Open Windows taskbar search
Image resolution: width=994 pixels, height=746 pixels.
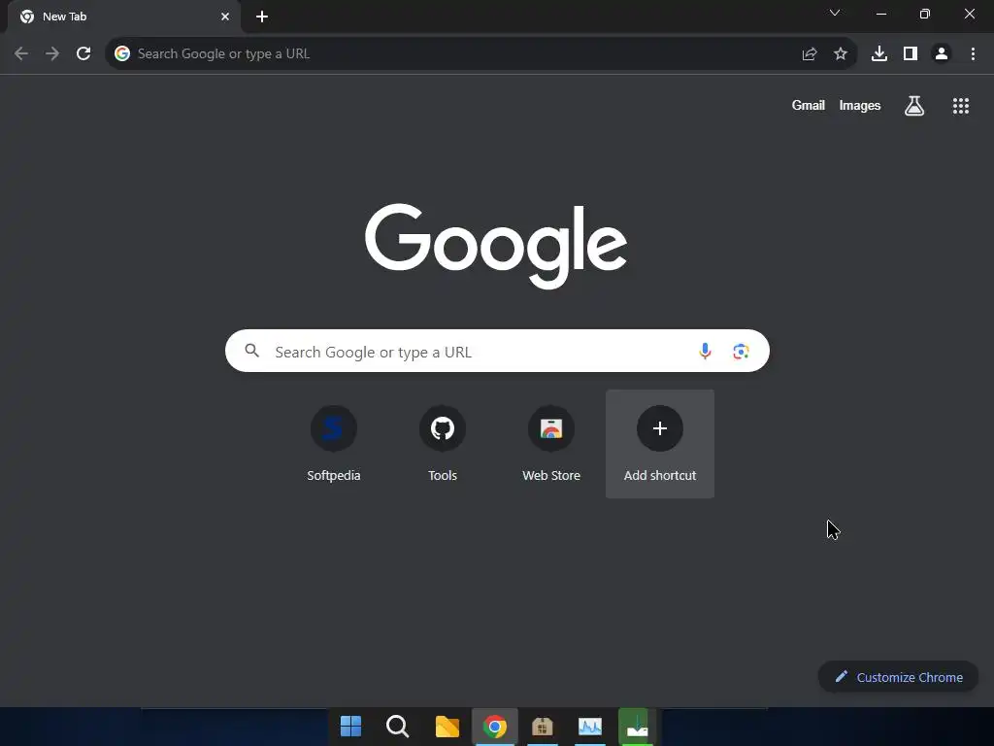tap(398, 727)
